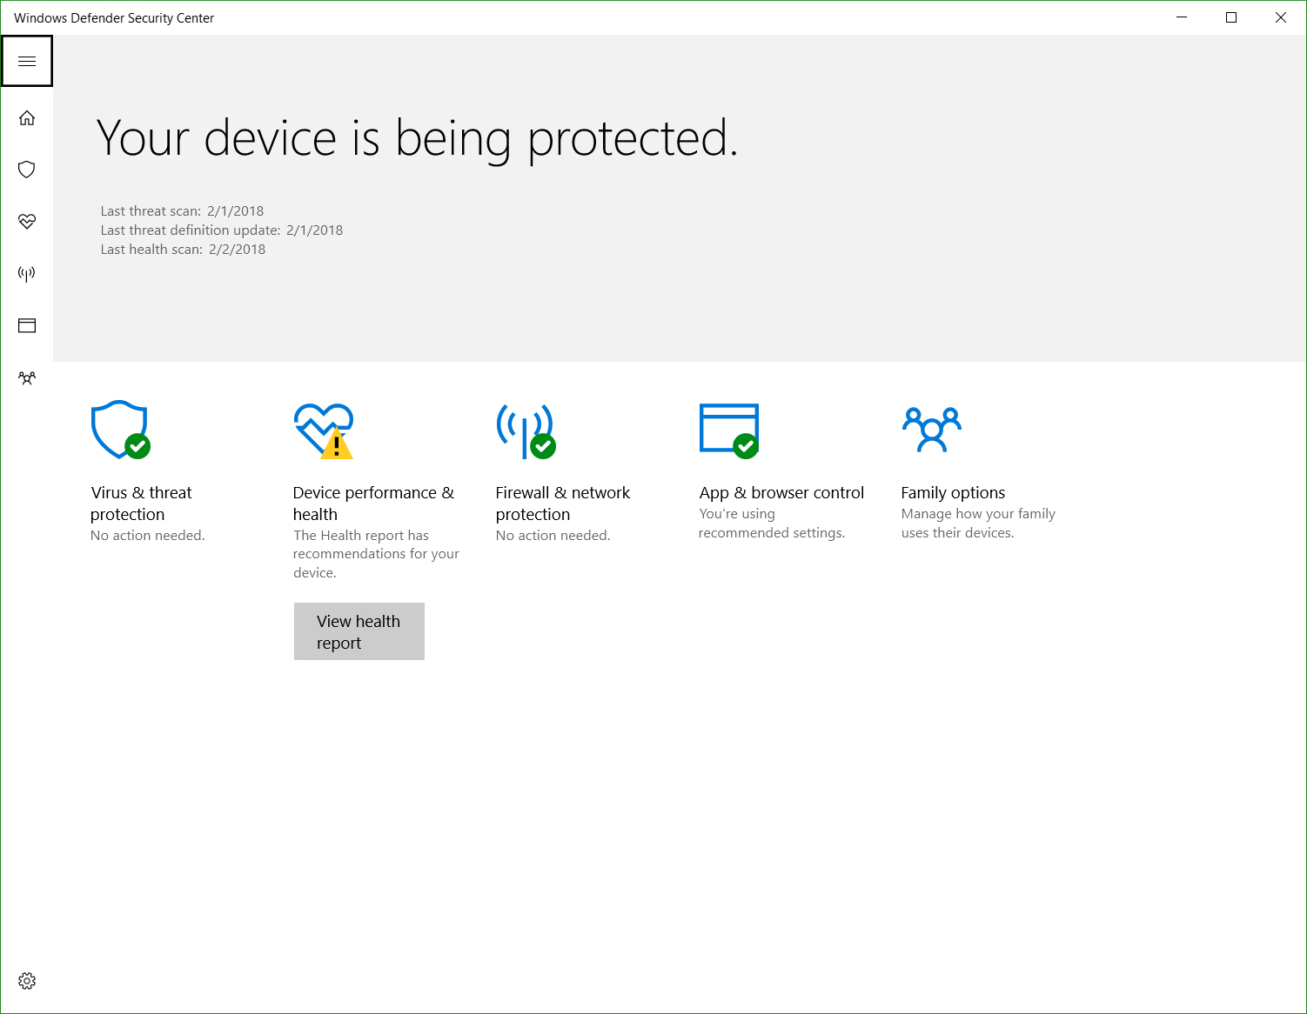The width and height of the screenshot is (1307, 1014).
Task: Click the large Family options people icon
Action: (x=931, y=430)
